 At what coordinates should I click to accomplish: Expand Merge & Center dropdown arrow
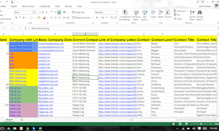coord(92,18)
